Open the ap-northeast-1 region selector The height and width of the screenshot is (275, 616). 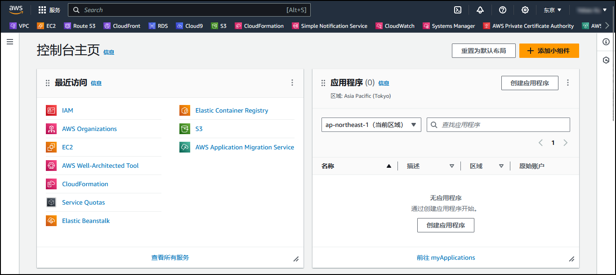[371, 125]
